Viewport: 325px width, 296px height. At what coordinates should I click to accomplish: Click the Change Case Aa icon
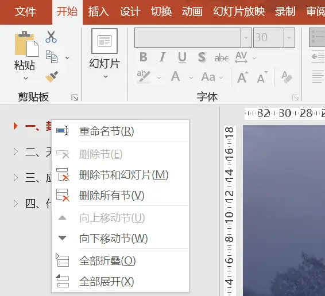(x=208, y=77)
